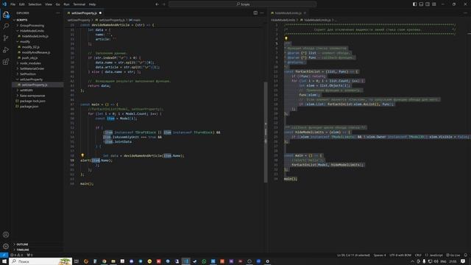This screenshot has height=265, width=471.
Task: Open the Search view in activity bar
Action: point(6,26)
